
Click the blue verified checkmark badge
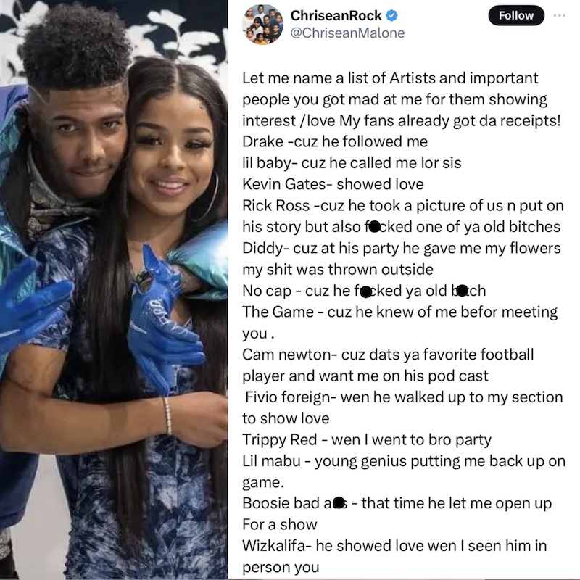coord(391,15)
